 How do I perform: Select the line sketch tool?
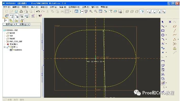(x=163, y=26)
